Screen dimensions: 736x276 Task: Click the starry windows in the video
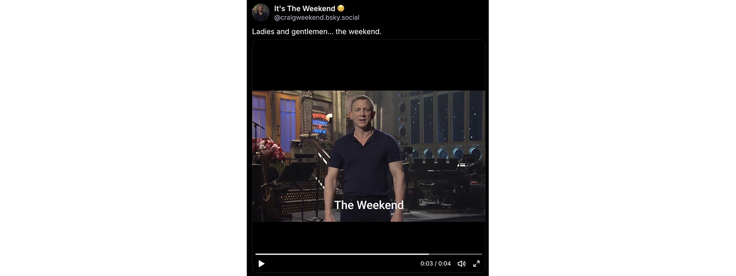click(446, 117)
